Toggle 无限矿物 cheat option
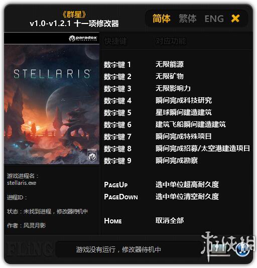This screenshot has width=257, height=268. [170, 77]
